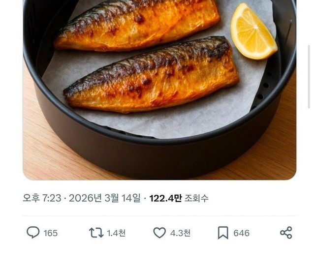Repost using the retweet arrows icon
Screen dimensions: 315x274
coord(96,233)
